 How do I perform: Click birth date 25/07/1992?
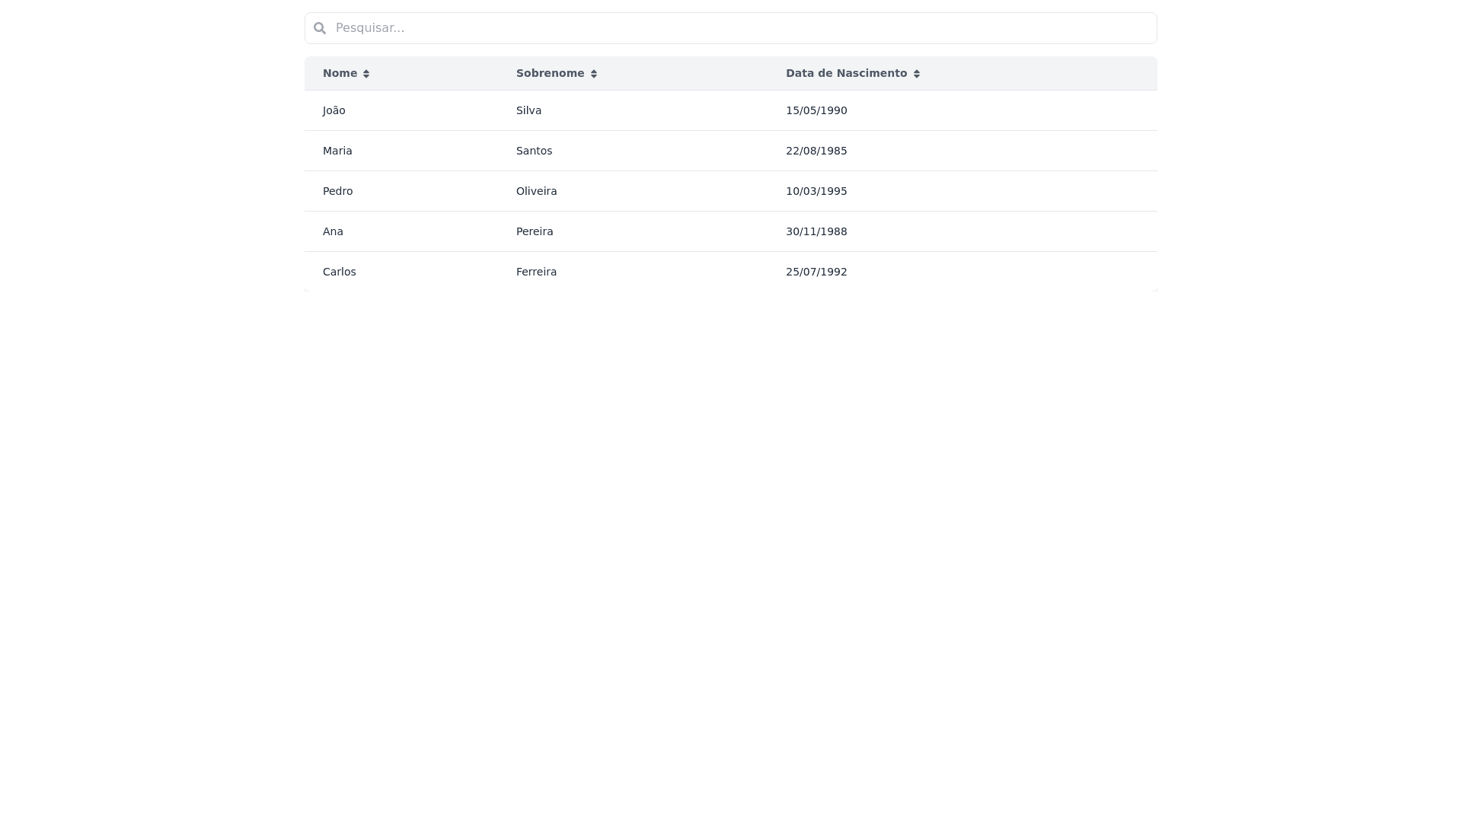(x=816, y=272)
